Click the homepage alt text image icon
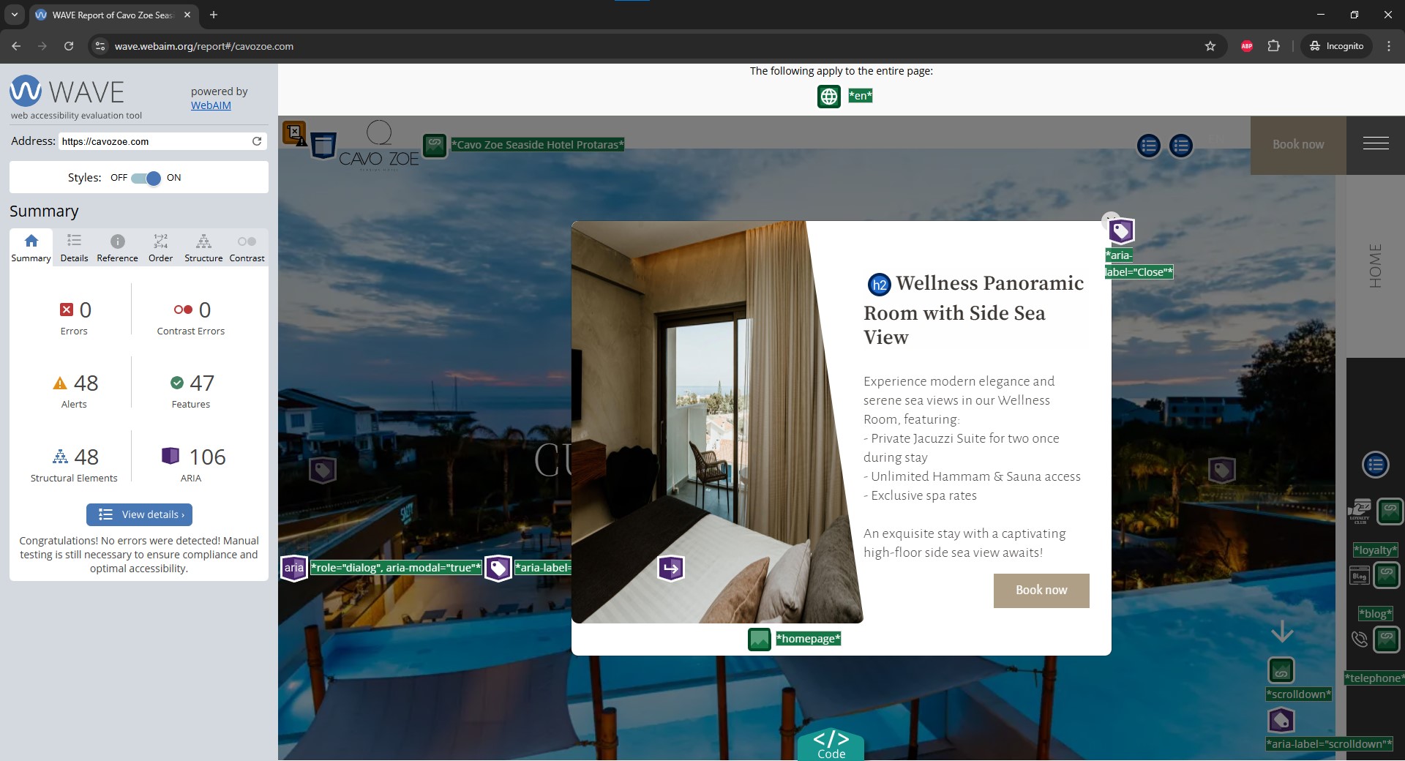This screenshot has height=761, width=1405. click(x=760, y=639)
